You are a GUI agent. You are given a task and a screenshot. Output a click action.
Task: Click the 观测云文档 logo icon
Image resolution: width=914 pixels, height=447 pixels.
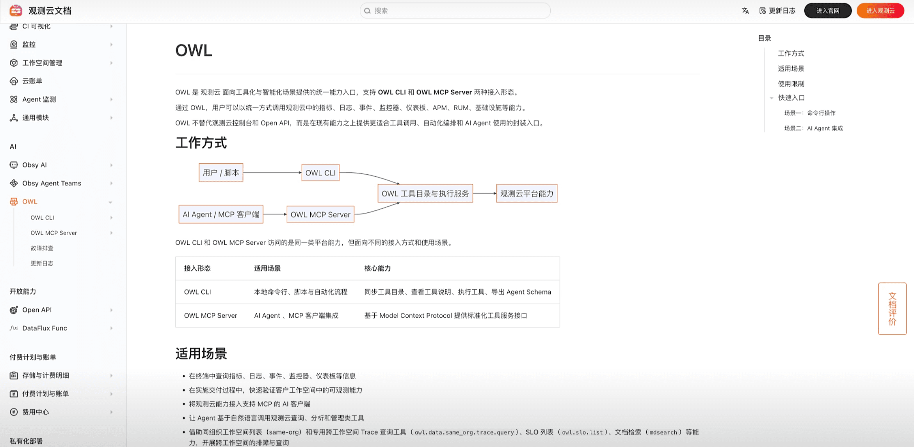coord(16,11)
